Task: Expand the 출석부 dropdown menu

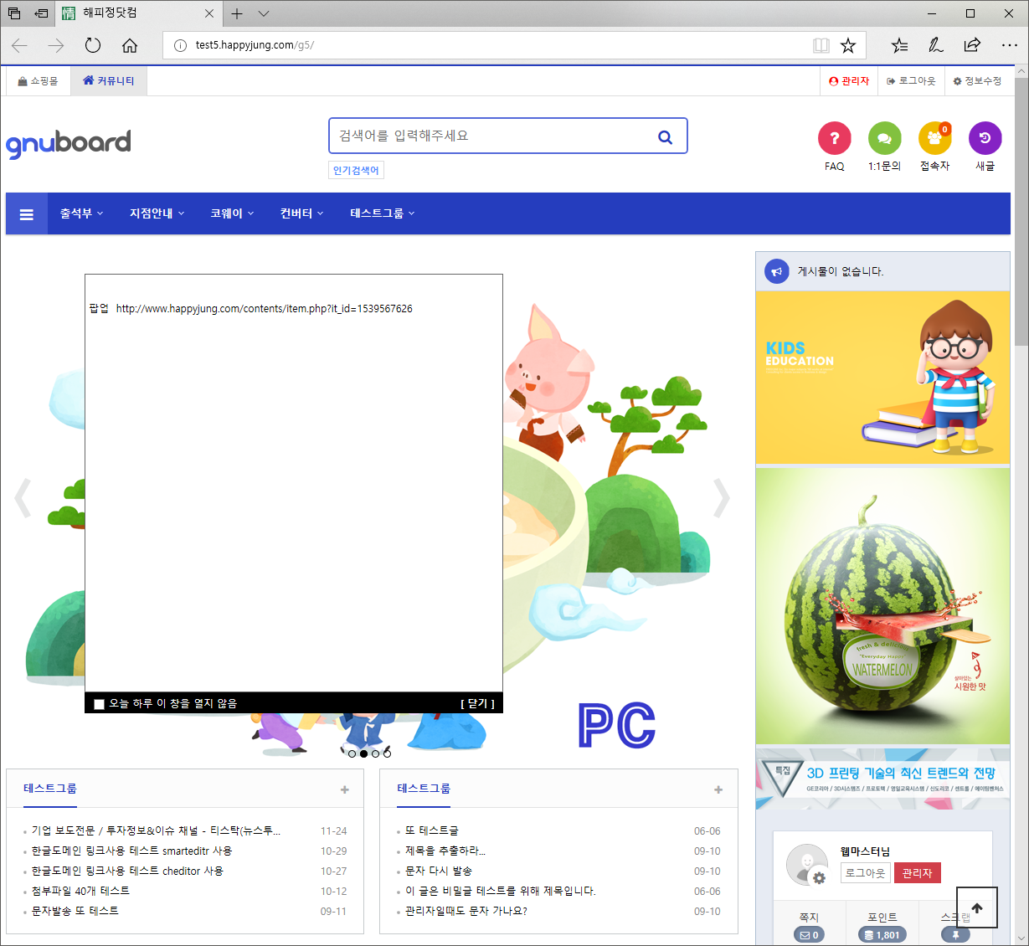Action: pyautogui.click(x=80, y=213)
